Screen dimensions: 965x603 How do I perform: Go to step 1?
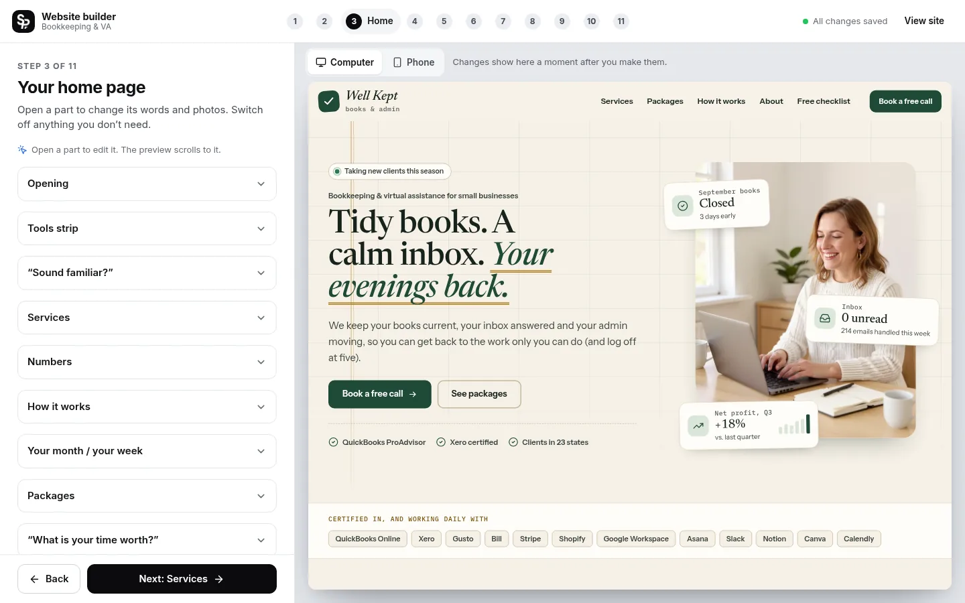tap(295, 21)
